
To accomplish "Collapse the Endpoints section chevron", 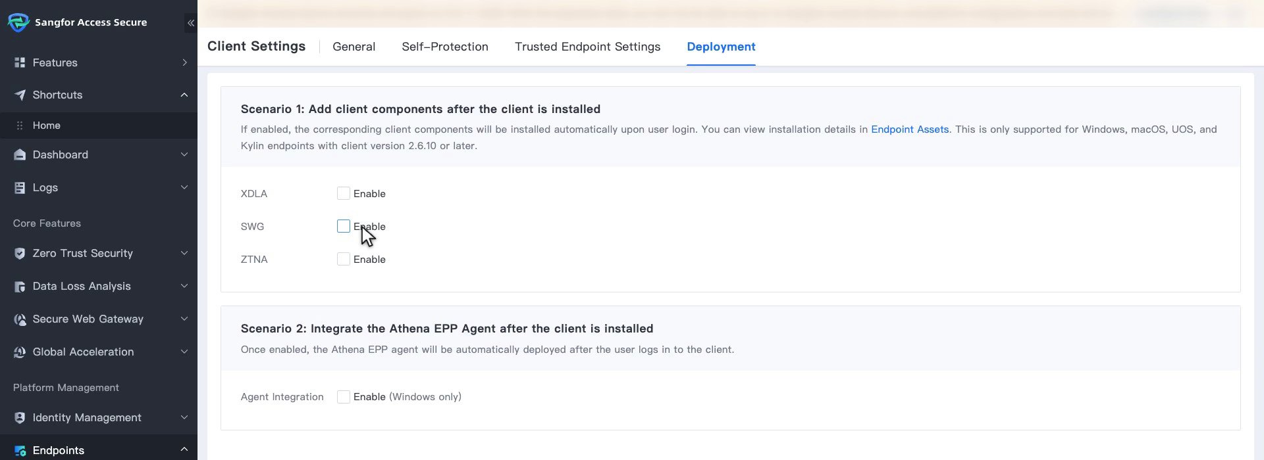I will (x=184, y=449).
